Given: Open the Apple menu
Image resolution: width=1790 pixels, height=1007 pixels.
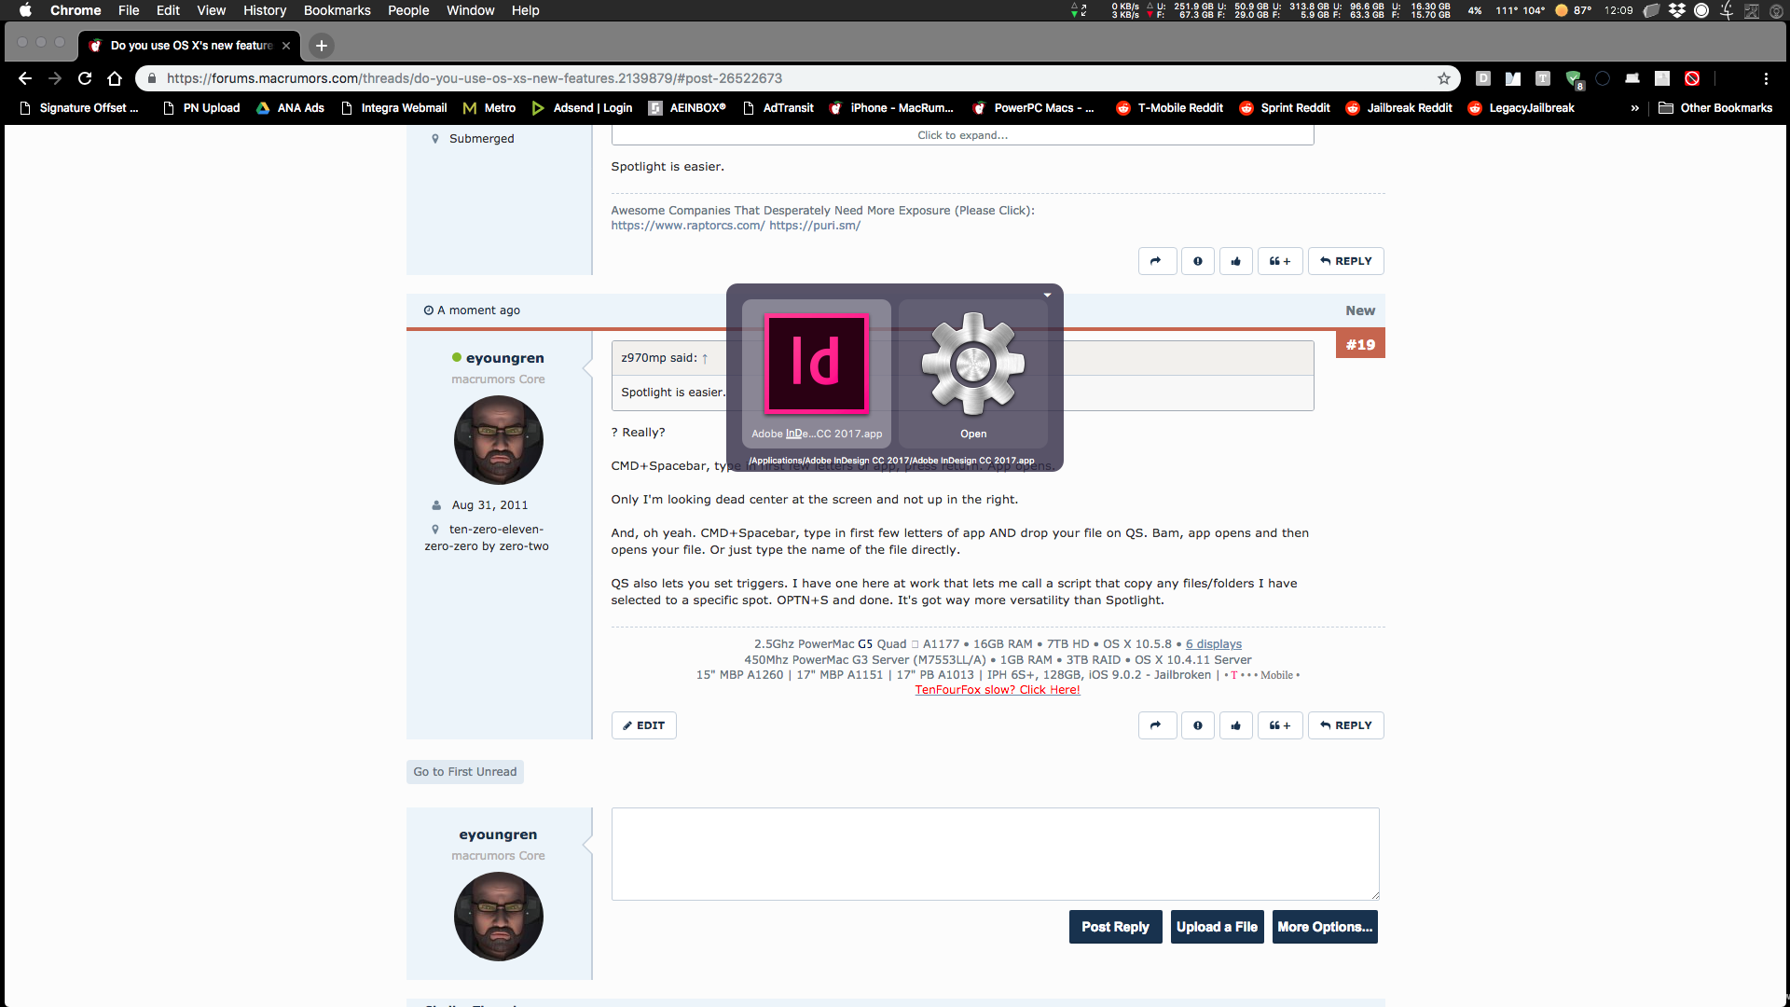Looking at the screenshot, I should pos(25,10).
